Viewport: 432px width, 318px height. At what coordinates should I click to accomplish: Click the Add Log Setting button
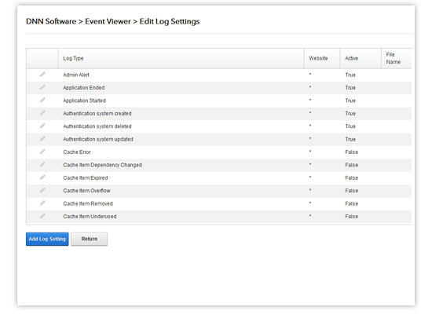(x=47, y=239)
